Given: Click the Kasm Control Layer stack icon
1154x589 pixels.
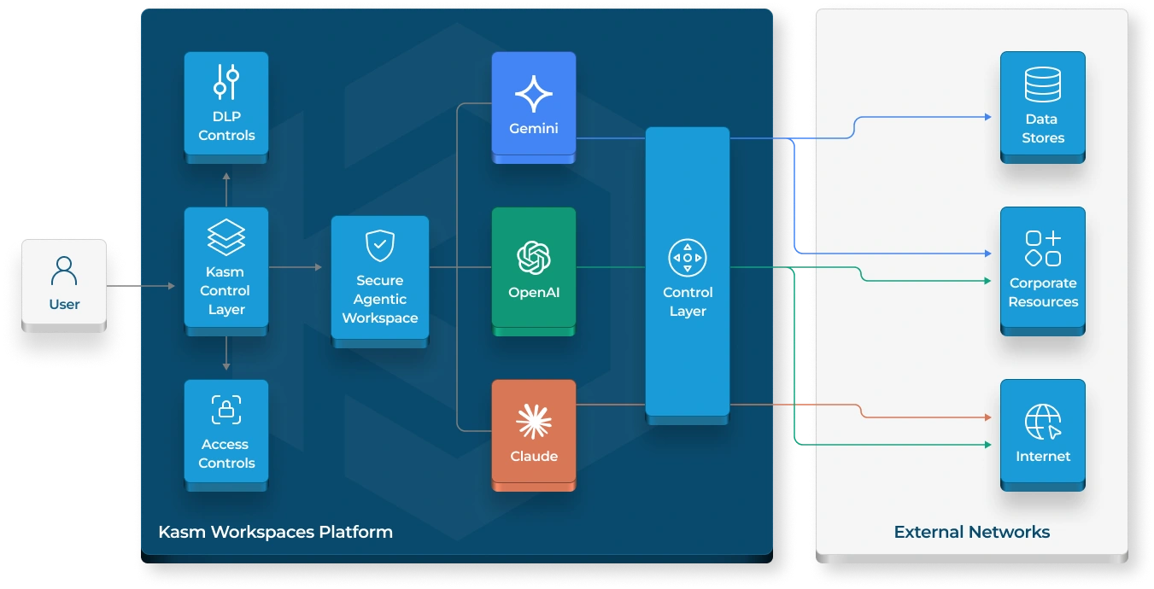Looking at the screenshot, I should (226, 238).
